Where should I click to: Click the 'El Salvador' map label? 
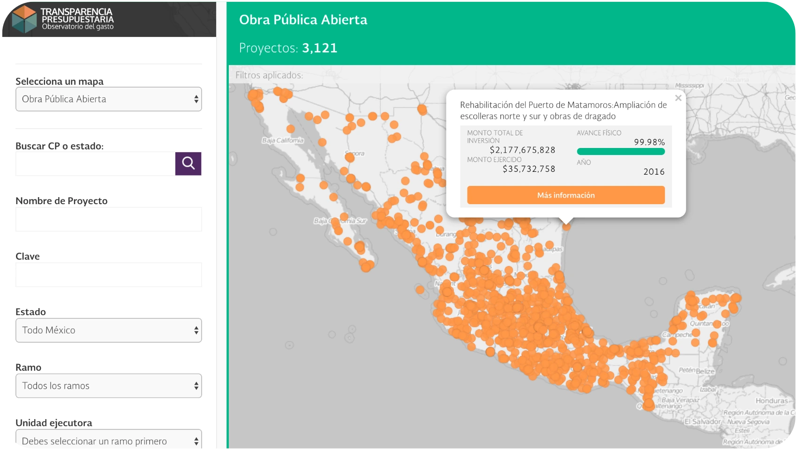pos(703,421)
